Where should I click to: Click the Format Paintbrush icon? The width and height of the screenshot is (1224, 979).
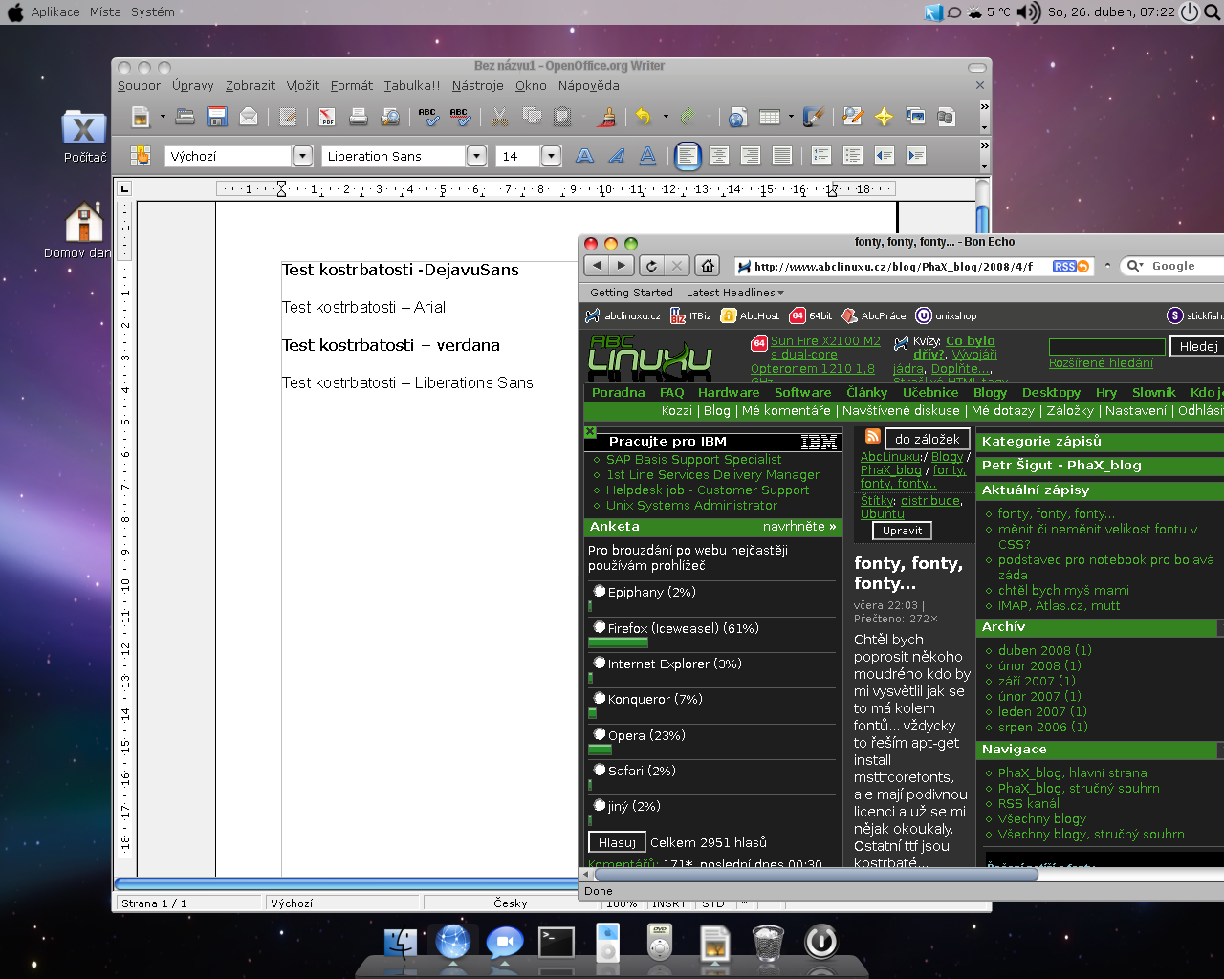[x=606, y=117]
